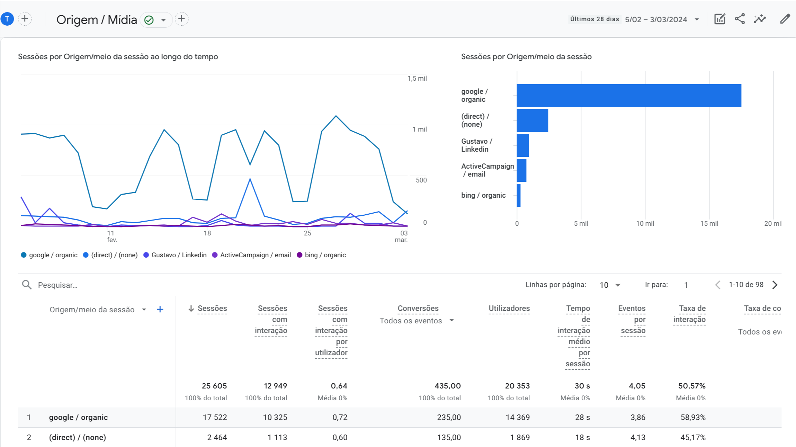Click the google / organic bar in chart
796x447 pixels.
click(628, 96)
